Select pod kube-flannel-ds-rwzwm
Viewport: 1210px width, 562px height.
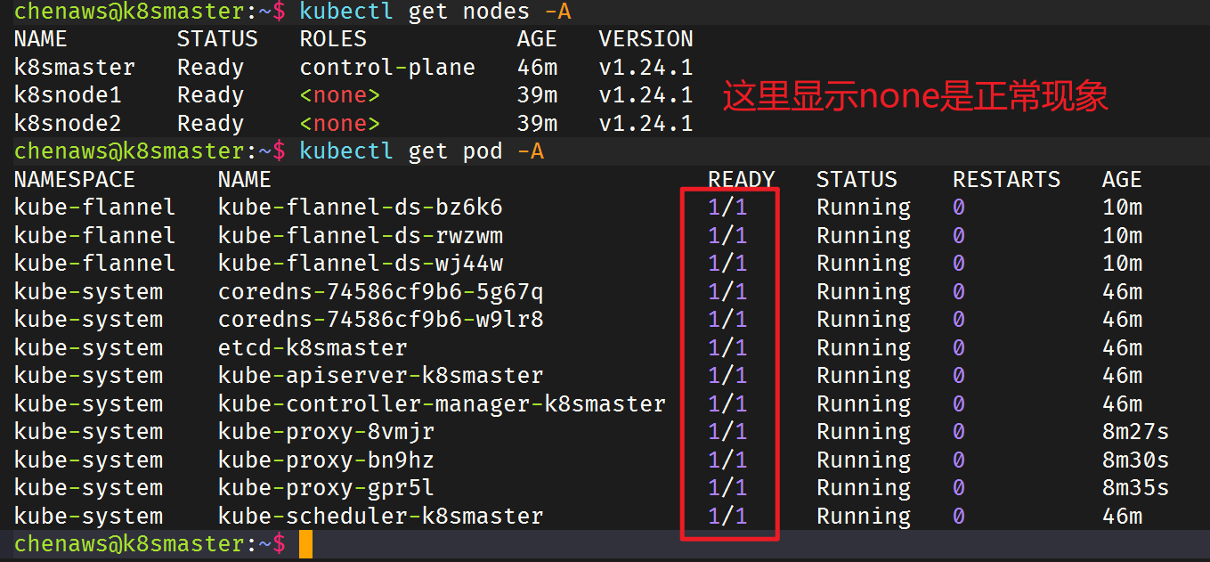[x=360, y=236]
